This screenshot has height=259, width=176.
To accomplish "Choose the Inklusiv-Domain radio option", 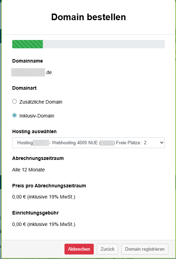I will pyautogui.click(x=15, y=115).
